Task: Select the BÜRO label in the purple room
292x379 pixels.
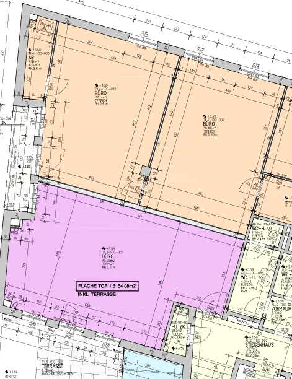Action: pos(107,256)
